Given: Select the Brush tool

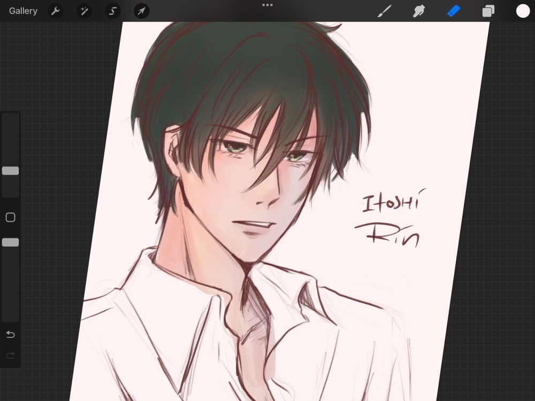Looking at the screenshot, I should pos(385,11).
